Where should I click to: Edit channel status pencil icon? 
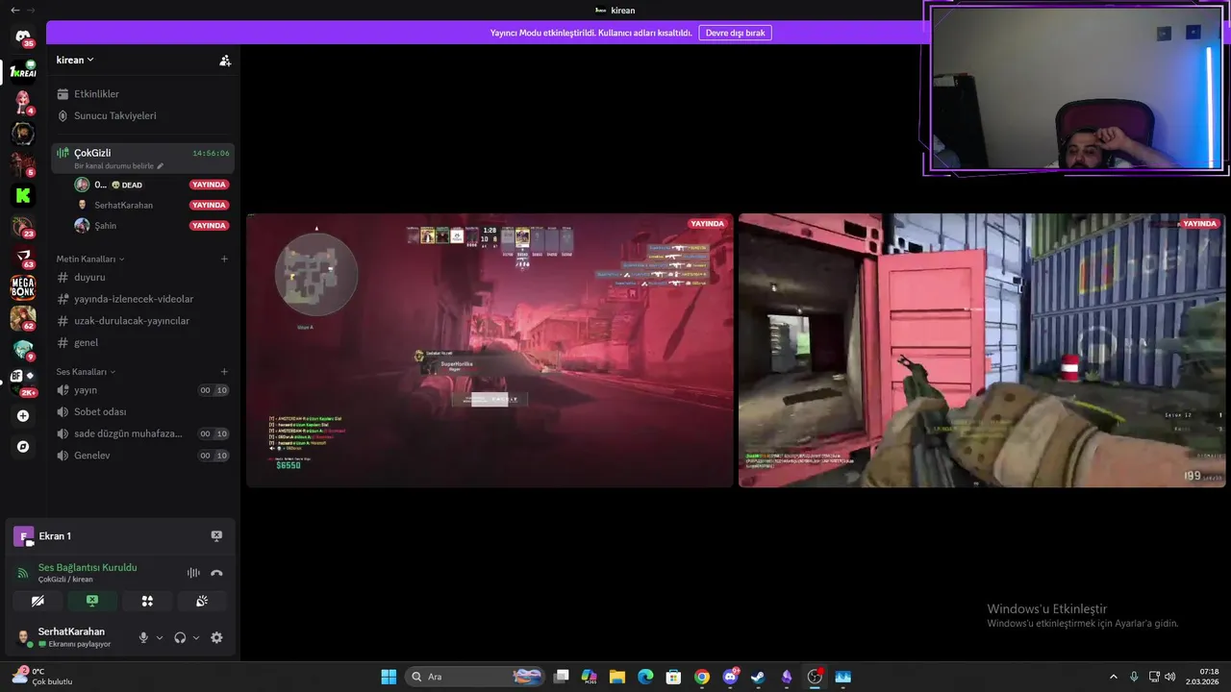click(x=161, y=166)
